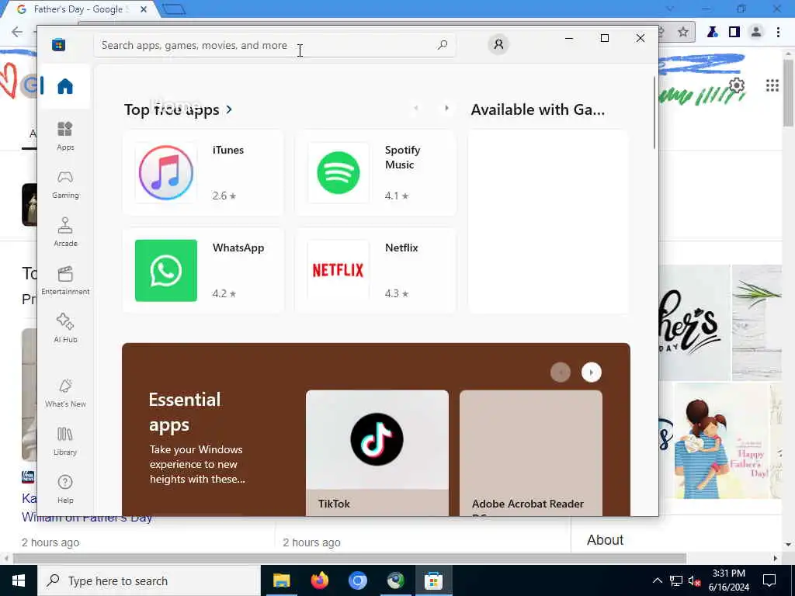Image resolution: width=795 pixels, height=596 pixels.
Task: Click the Netflix app title
Action: point(401,248)
